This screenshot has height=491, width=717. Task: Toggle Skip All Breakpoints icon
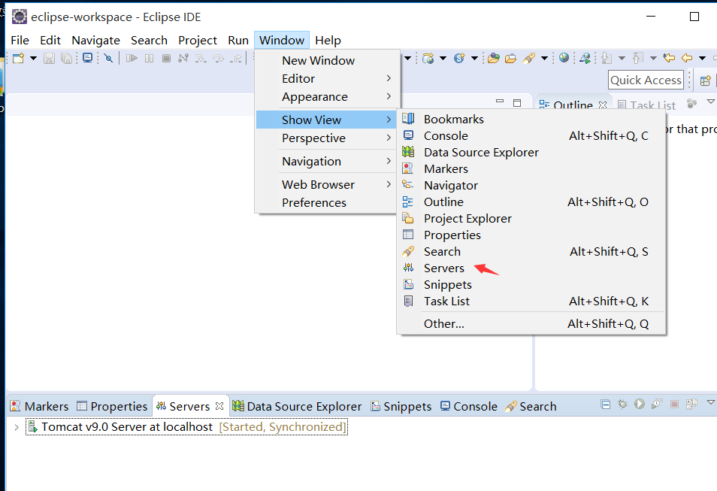(x=108, y=58)
